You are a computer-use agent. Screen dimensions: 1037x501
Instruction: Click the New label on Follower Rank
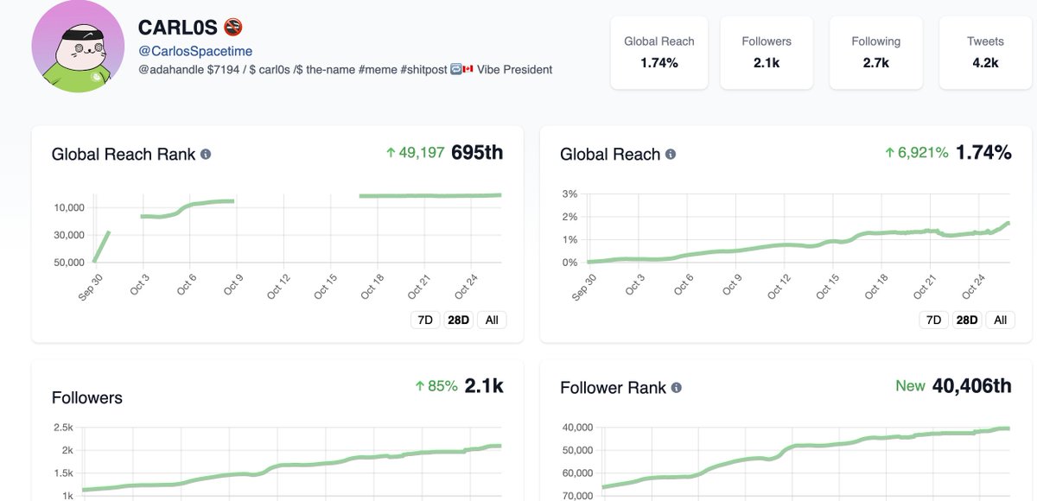click(911, 386)
